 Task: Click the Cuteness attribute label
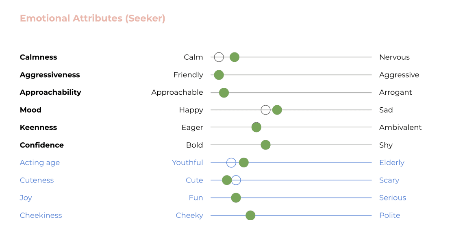tap(37, 180)
